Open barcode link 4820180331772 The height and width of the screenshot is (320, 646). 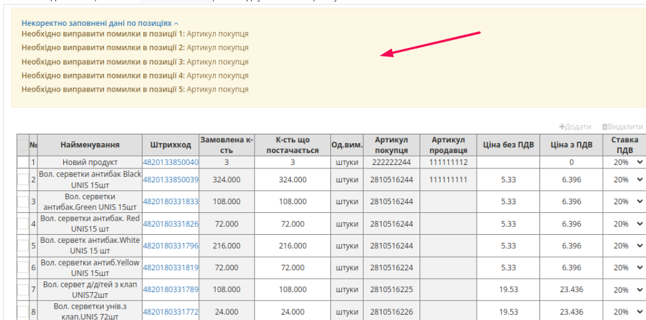170,311
